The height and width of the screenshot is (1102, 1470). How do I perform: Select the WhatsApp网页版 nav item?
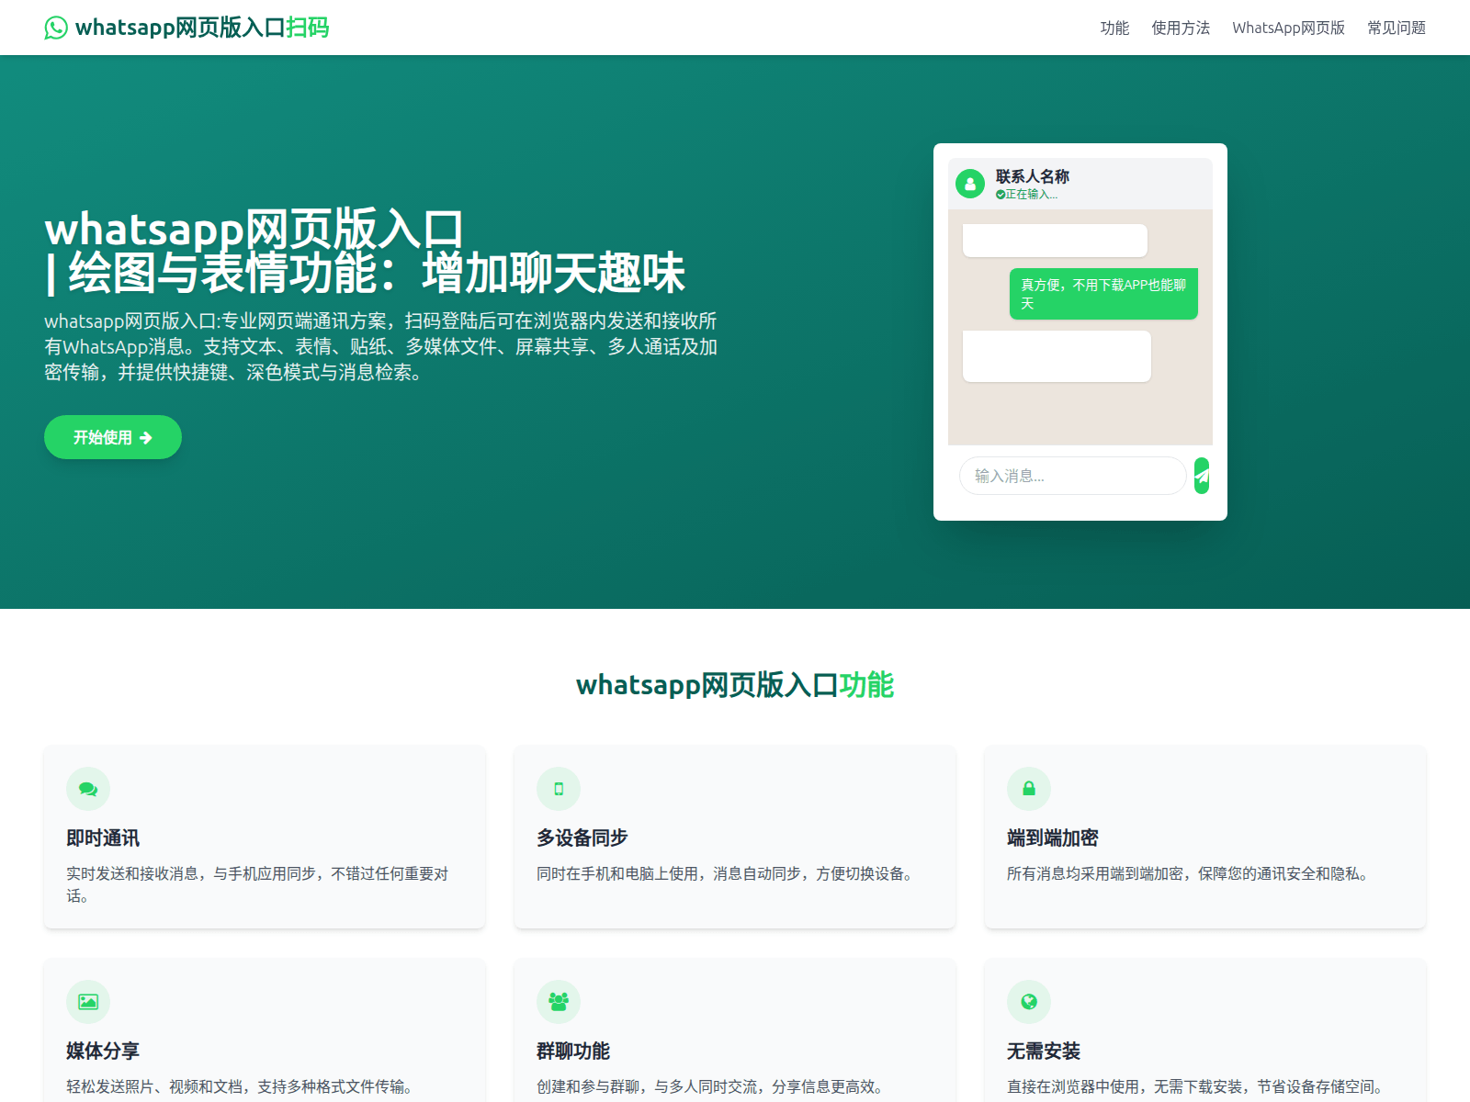coord(1288,28)
